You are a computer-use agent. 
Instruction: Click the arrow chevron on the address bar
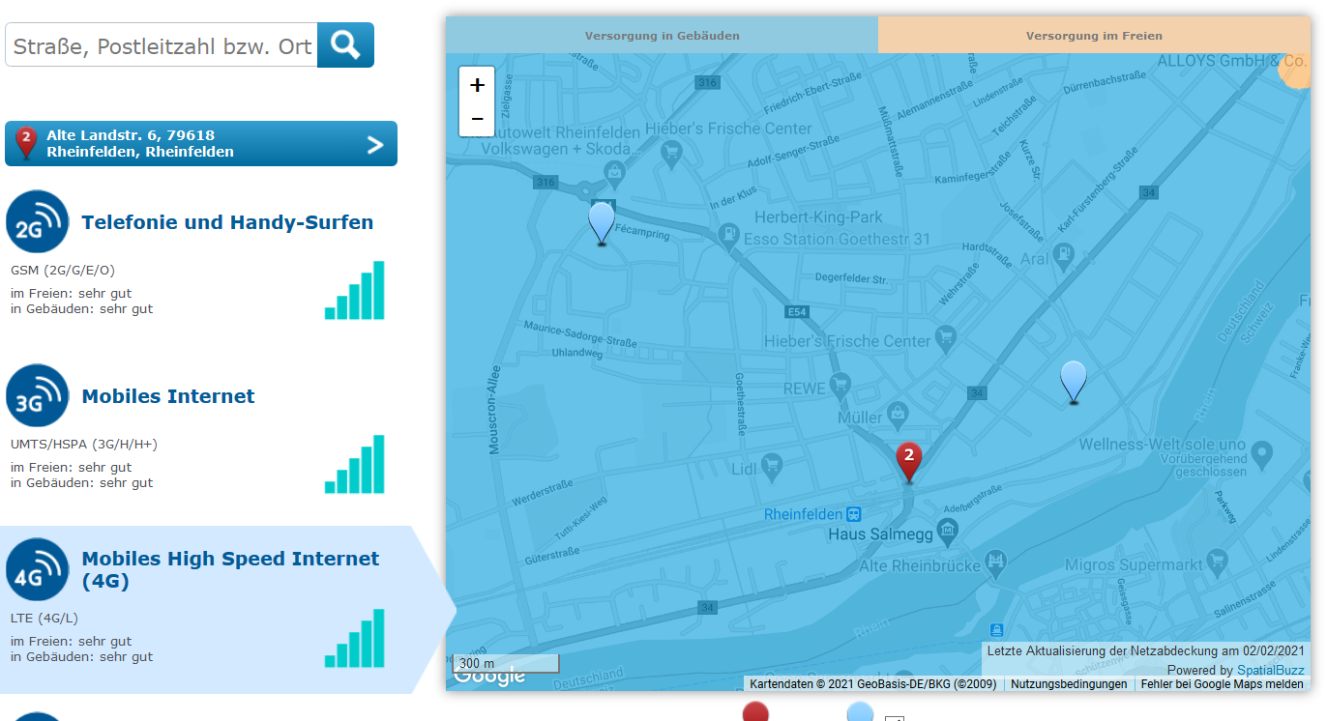(x=375, y=145)
